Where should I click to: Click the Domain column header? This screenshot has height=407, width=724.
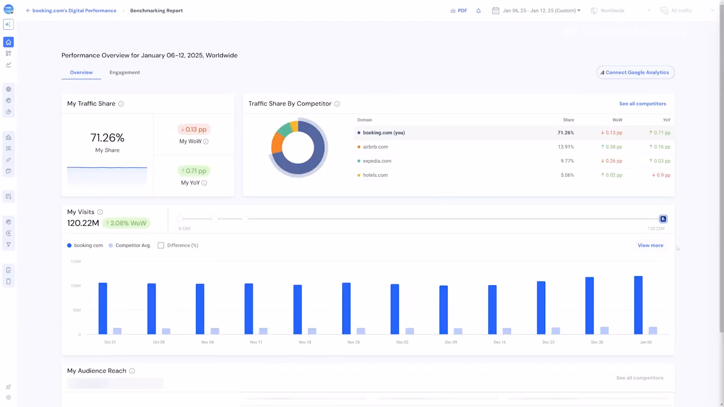click(365, 120)
